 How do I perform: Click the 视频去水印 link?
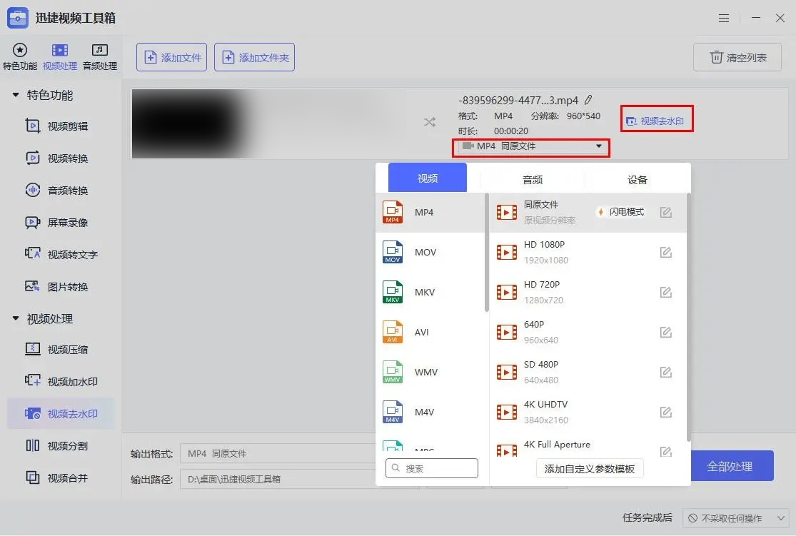pyautogui.click(x=656, y=121)
